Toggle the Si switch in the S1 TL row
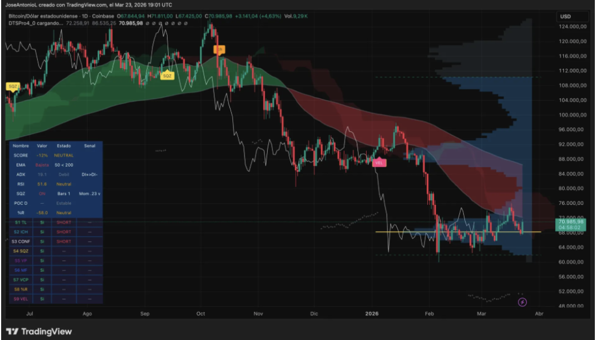This screenshot has width=596, height=340. [x=42, y=222]
